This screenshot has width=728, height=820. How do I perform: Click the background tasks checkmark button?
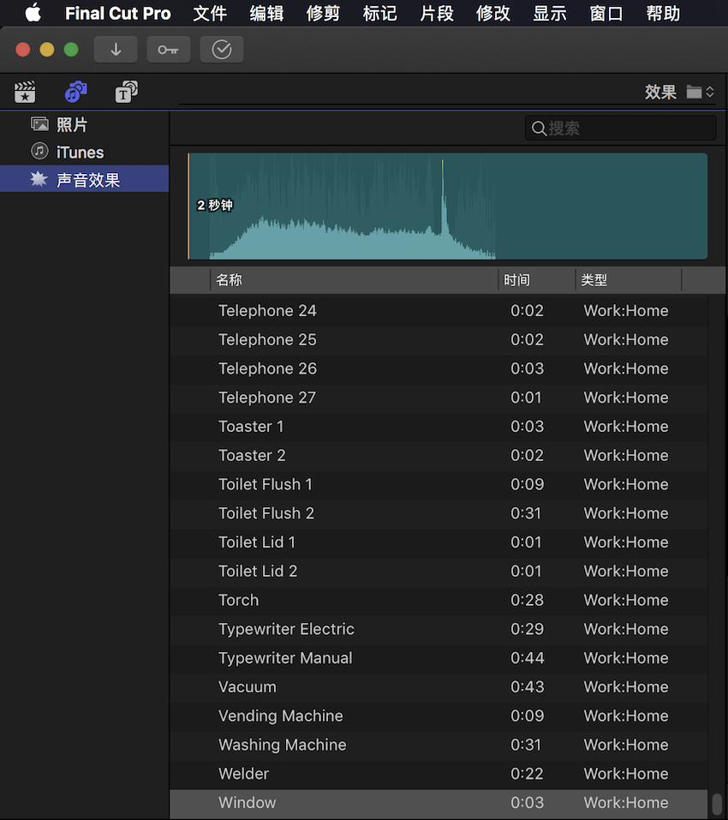(x=222, y=50)
